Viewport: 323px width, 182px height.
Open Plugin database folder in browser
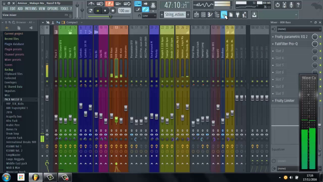pos(14,44)
